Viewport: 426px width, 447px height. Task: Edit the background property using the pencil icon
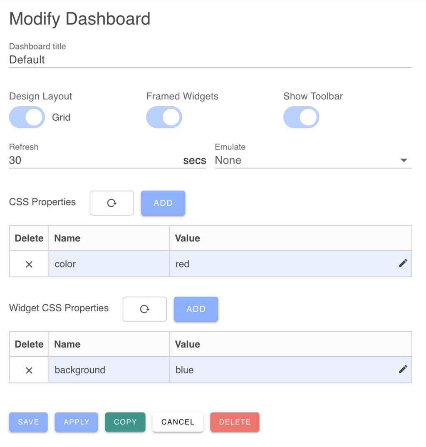click(403, 369)
